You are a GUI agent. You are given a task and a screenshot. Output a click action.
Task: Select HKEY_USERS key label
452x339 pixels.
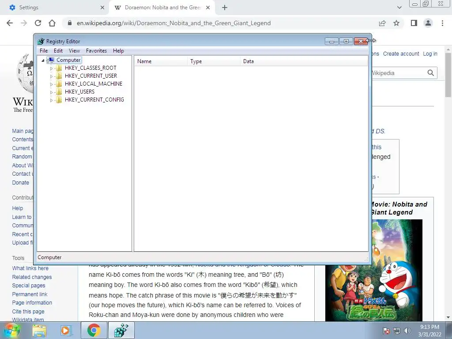pos(79,92)
